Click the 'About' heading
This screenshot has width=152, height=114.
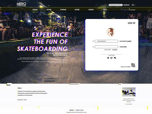[x=20, y=88]
